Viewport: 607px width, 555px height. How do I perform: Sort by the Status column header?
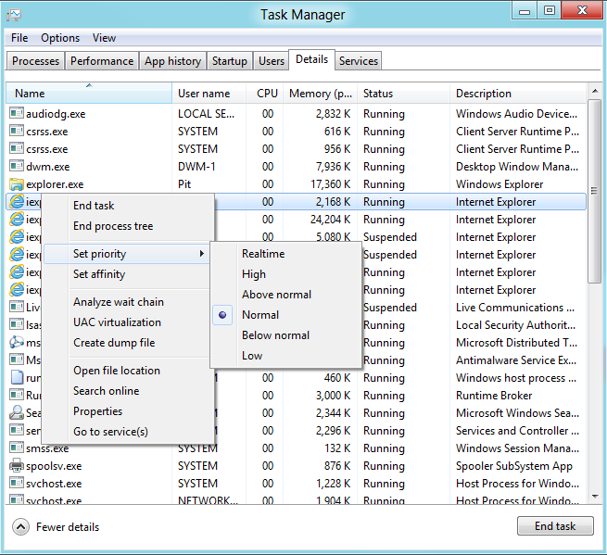click(x=404, y=94)
